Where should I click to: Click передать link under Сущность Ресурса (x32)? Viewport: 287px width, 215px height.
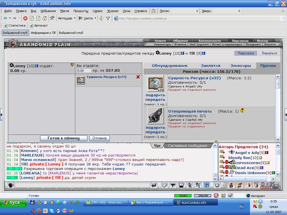pos(155,100)
